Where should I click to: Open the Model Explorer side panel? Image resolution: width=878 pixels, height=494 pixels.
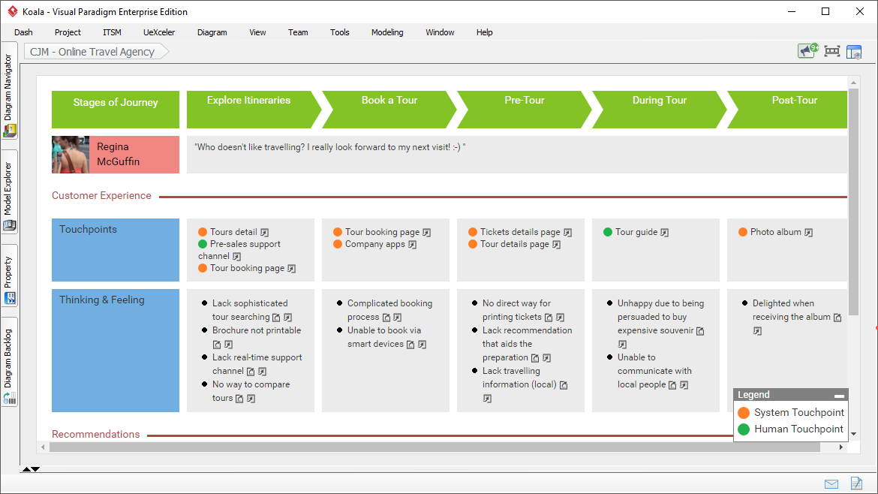(9, 192)
